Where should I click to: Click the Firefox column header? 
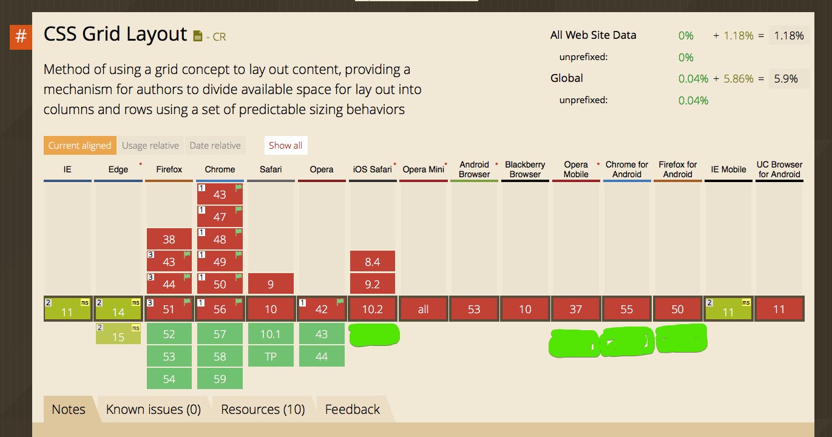169,169
